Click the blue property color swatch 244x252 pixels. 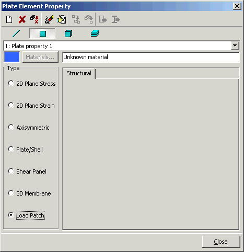(11, 57)
